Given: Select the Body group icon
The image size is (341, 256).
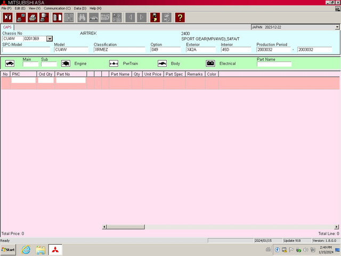Looking at the screenshot, I should [162, 63].
